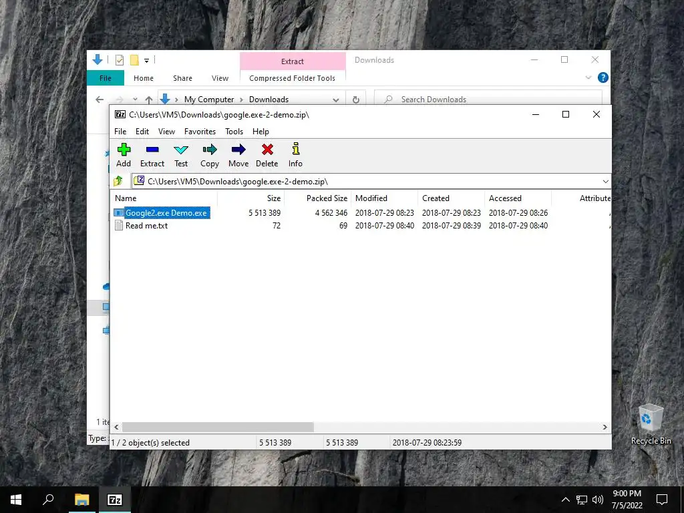Open the Tools menu
Screen dimensions: 684x513
234,132
